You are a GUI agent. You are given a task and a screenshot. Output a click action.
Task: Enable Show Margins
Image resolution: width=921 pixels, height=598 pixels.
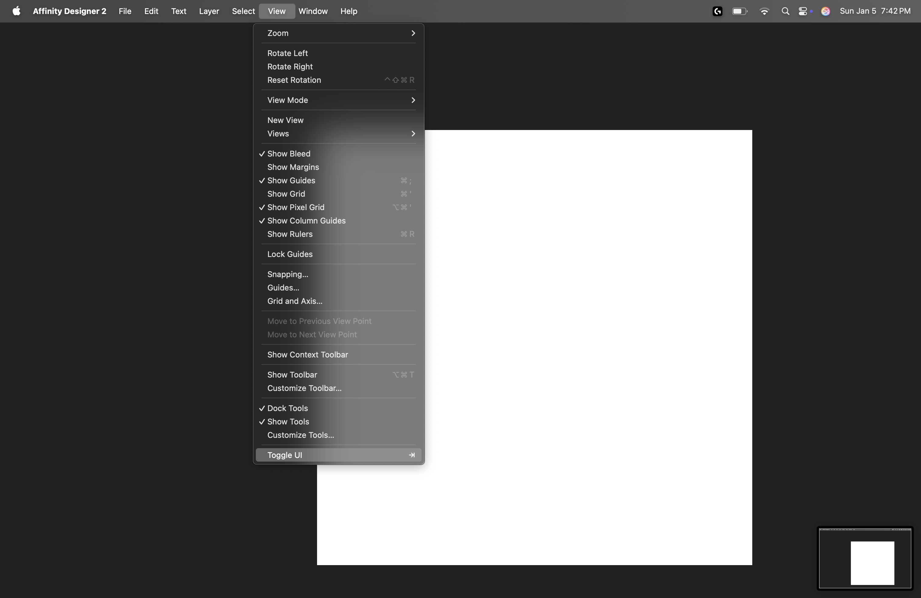339,167
